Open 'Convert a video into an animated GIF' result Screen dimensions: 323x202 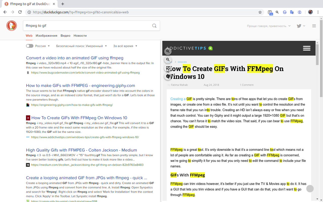point(75,58)
